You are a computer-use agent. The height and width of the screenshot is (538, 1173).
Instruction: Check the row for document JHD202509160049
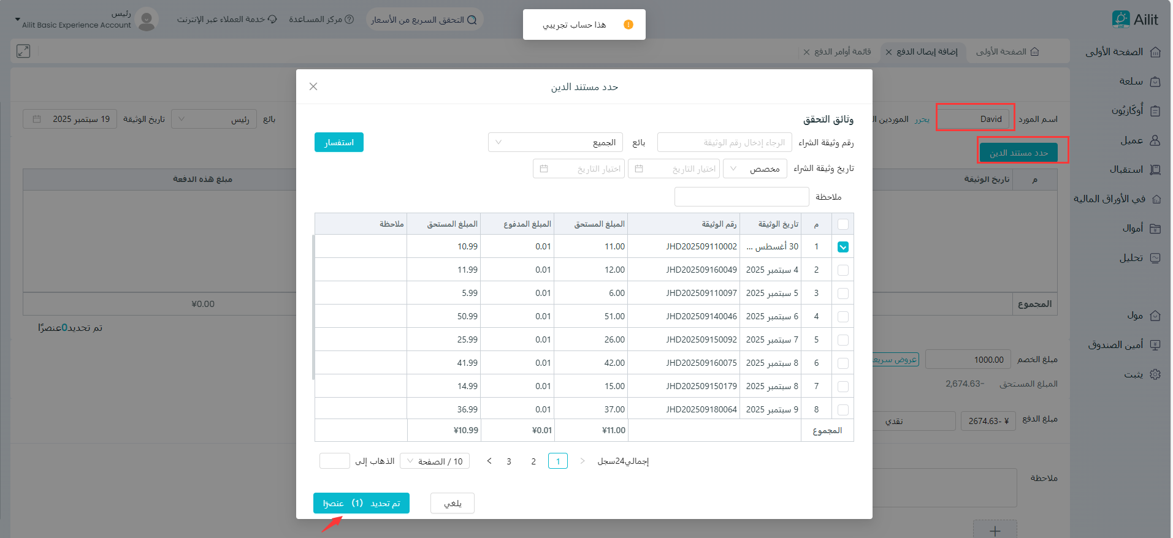843,270
